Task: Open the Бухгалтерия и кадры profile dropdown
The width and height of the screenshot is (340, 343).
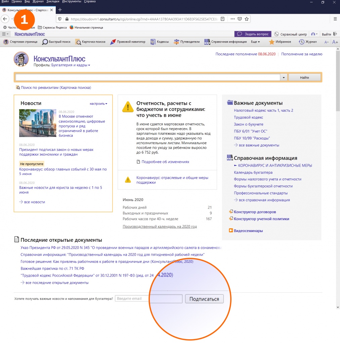Action: (x=71, y=65)
